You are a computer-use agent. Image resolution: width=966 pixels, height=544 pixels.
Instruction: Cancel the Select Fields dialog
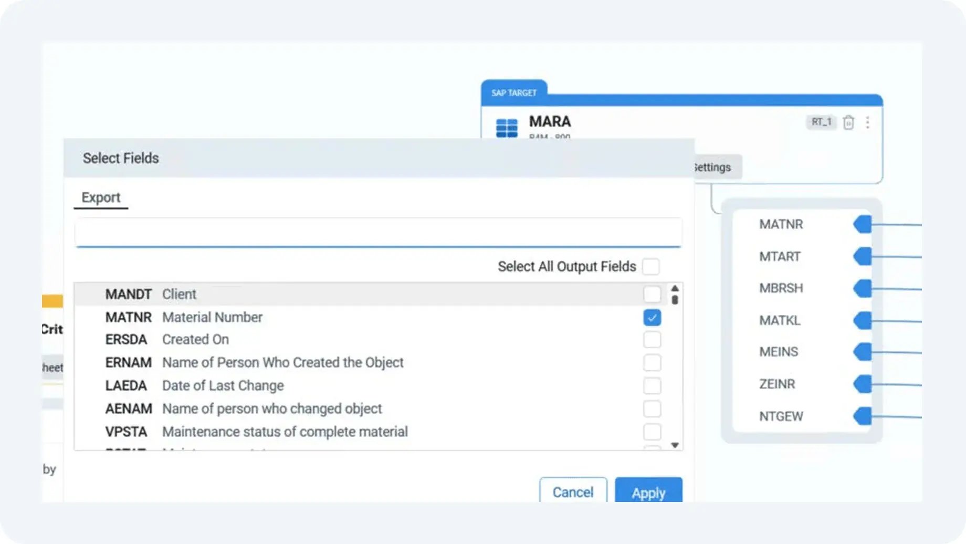[573, 491]
